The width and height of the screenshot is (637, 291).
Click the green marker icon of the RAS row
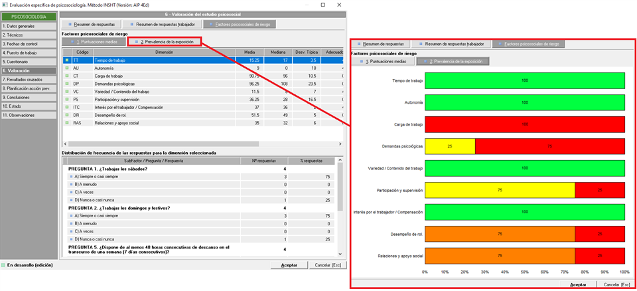point(66,123)
